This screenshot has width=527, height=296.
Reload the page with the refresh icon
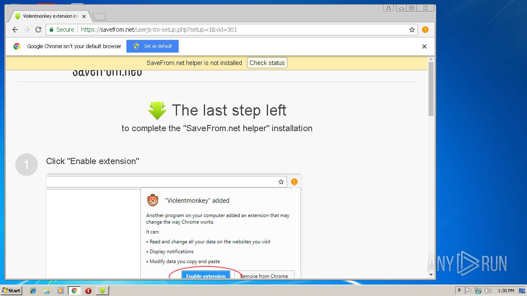point(38,30)
